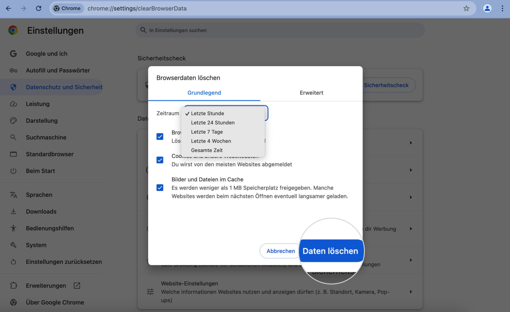Viewport: 510px width, 312px height.
Task: Click the power icon beside Beim Start
Action: [x=13, y=171]
